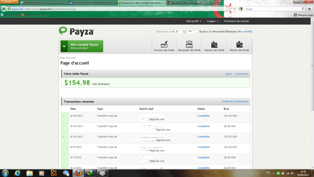Reload the page with the refresh icon

235,9
